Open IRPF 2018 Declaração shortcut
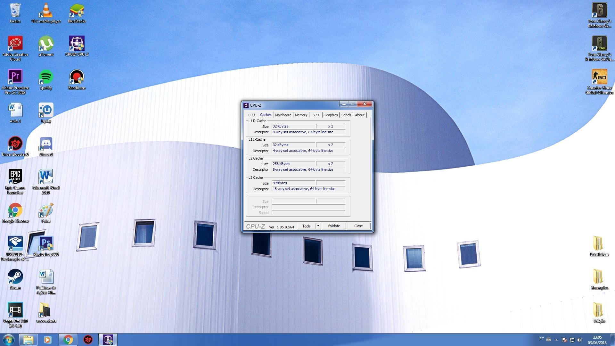The height and width of the screenshot is (346, 615). click(15, 248)
